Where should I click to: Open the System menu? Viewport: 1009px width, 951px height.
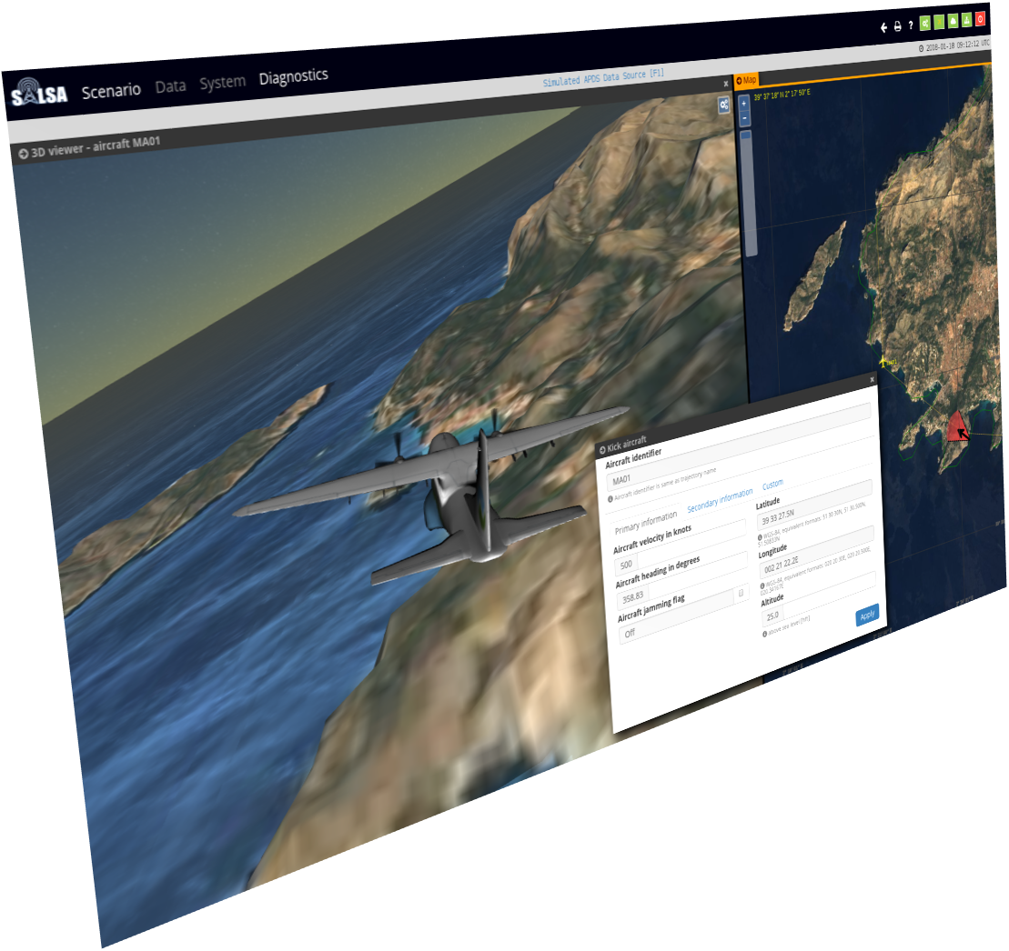pos(223,83)
